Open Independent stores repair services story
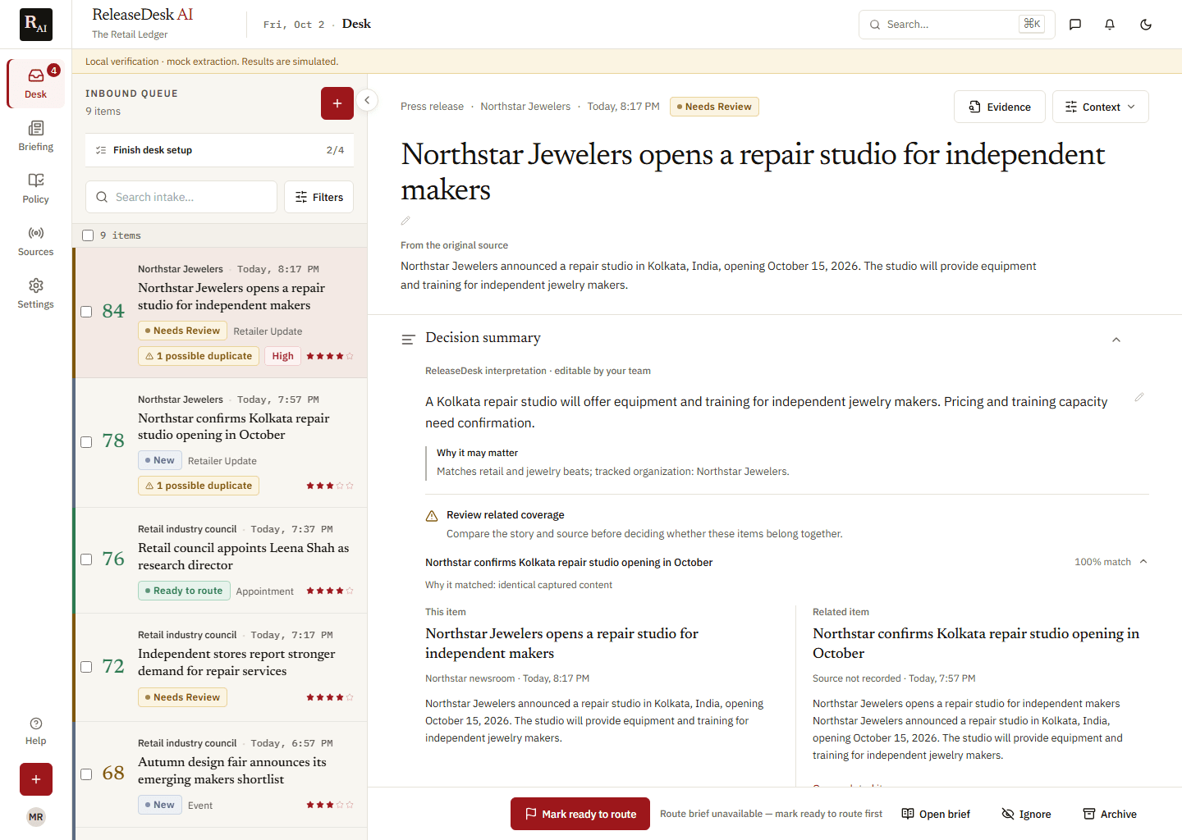Viewport: 1182px width, 840px height. [236, 662]
